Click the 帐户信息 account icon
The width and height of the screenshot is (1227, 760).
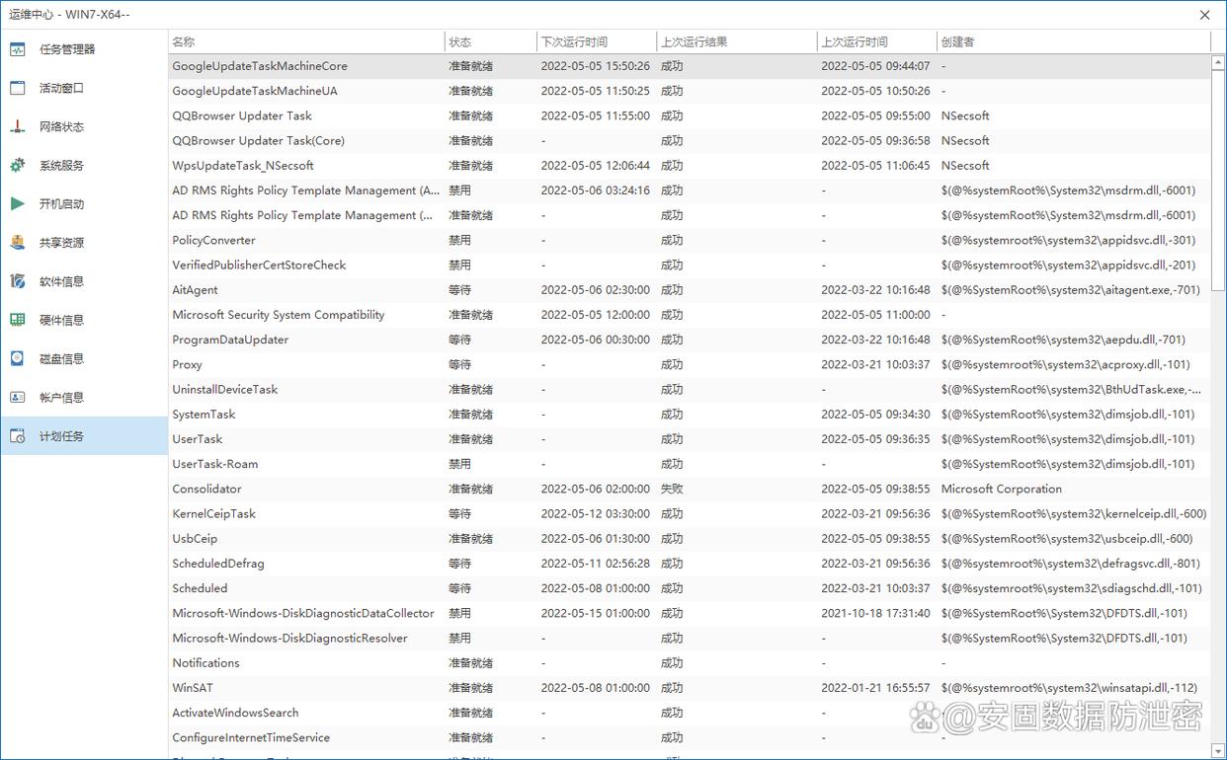18,398
